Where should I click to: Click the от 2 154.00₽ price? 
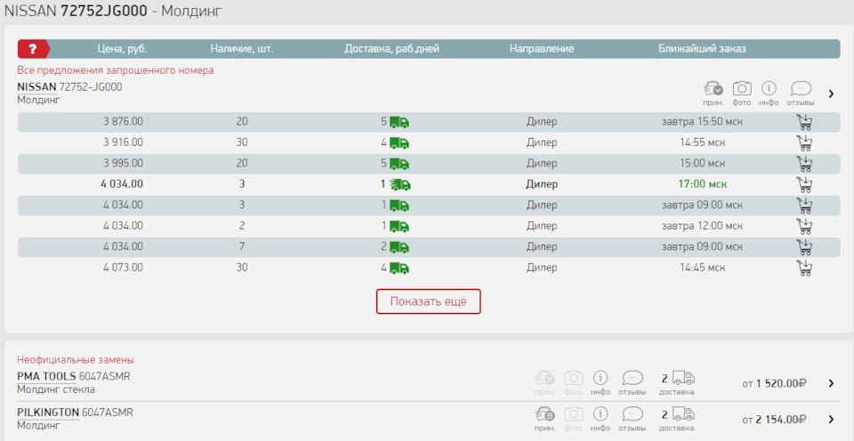pos(774,420)
